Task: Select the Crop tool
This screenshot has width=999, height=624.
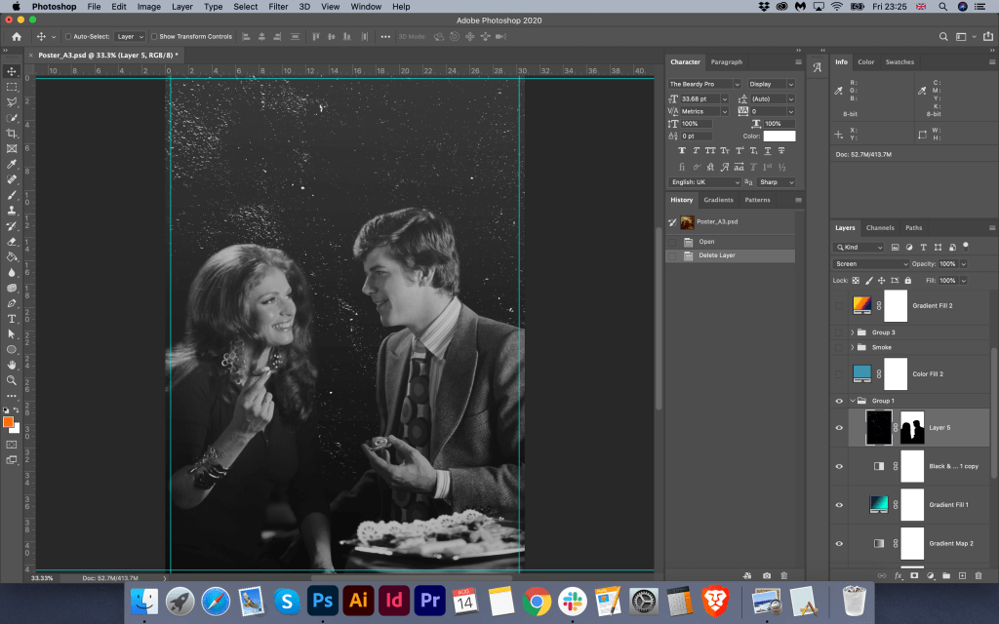Action: (x=12, y=133)
